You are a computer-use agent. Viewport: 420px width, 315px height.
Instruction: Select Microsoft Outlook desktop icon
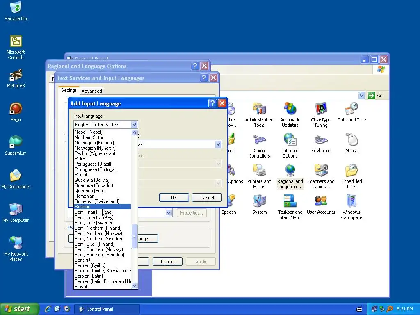16,48
